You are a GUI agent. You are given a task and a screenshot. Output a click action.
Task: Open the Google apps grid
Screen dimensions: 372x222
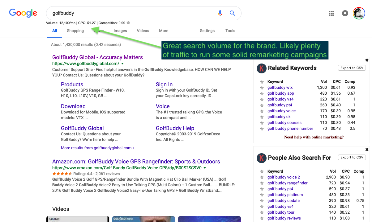331,13
